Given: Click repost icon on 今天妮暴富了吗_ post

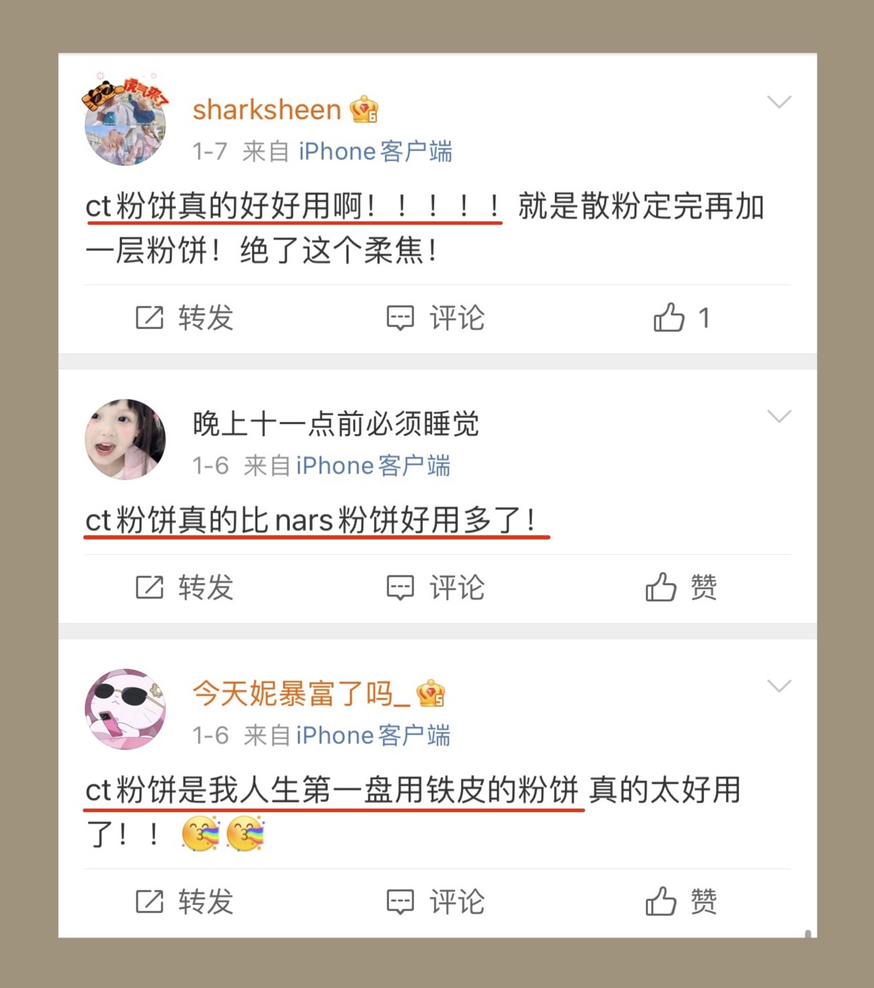Looking at the screenshot, I should pos(149,902).
